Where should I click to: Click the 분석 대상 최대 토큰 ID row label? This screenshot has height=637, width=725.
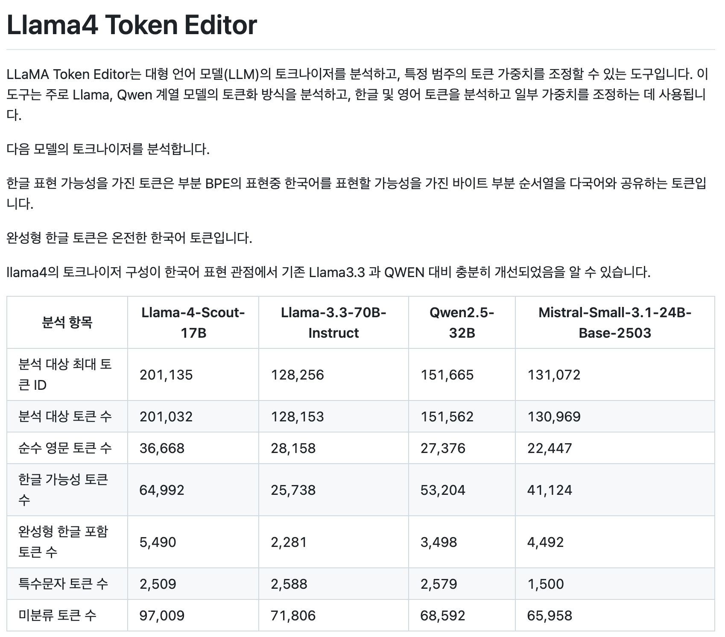coord(65,374)
